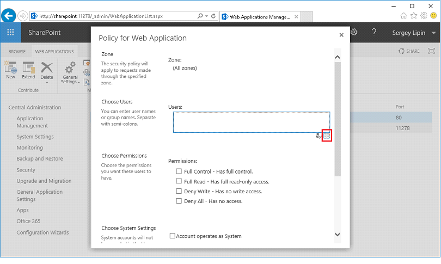Enable the Full Control permission checkbox
Viewport: 441px width, 264px height.
179,171
